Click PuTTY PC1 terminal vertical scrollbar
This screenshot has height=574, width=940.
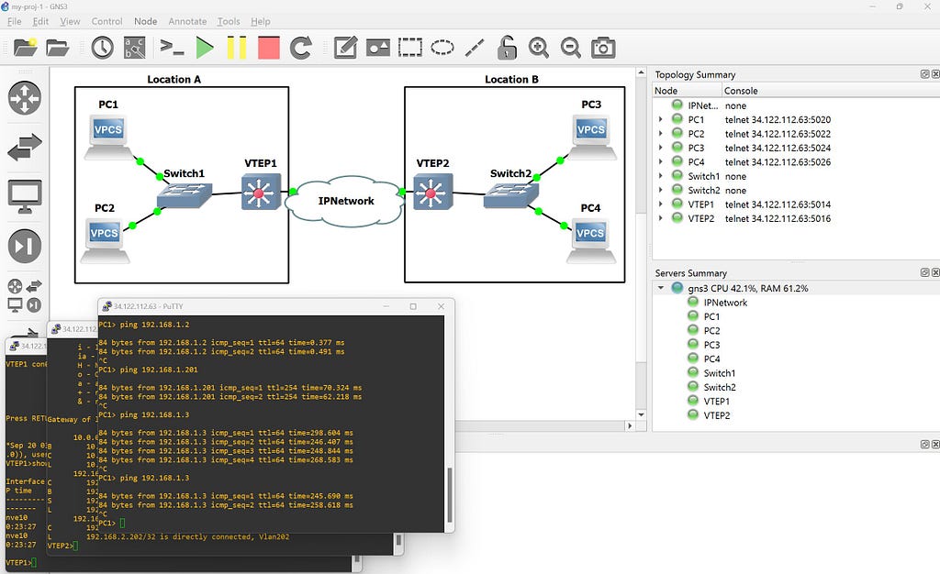point(449,494)
